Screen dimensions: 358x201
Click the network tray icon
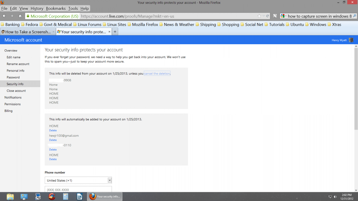coord(330,197)
